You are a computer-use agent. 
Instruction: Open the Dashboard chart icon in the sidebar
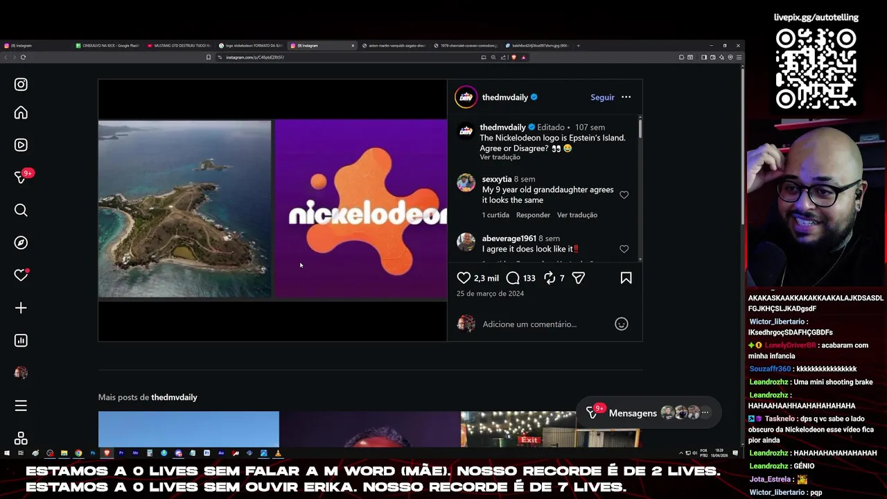tap(21, 340)
